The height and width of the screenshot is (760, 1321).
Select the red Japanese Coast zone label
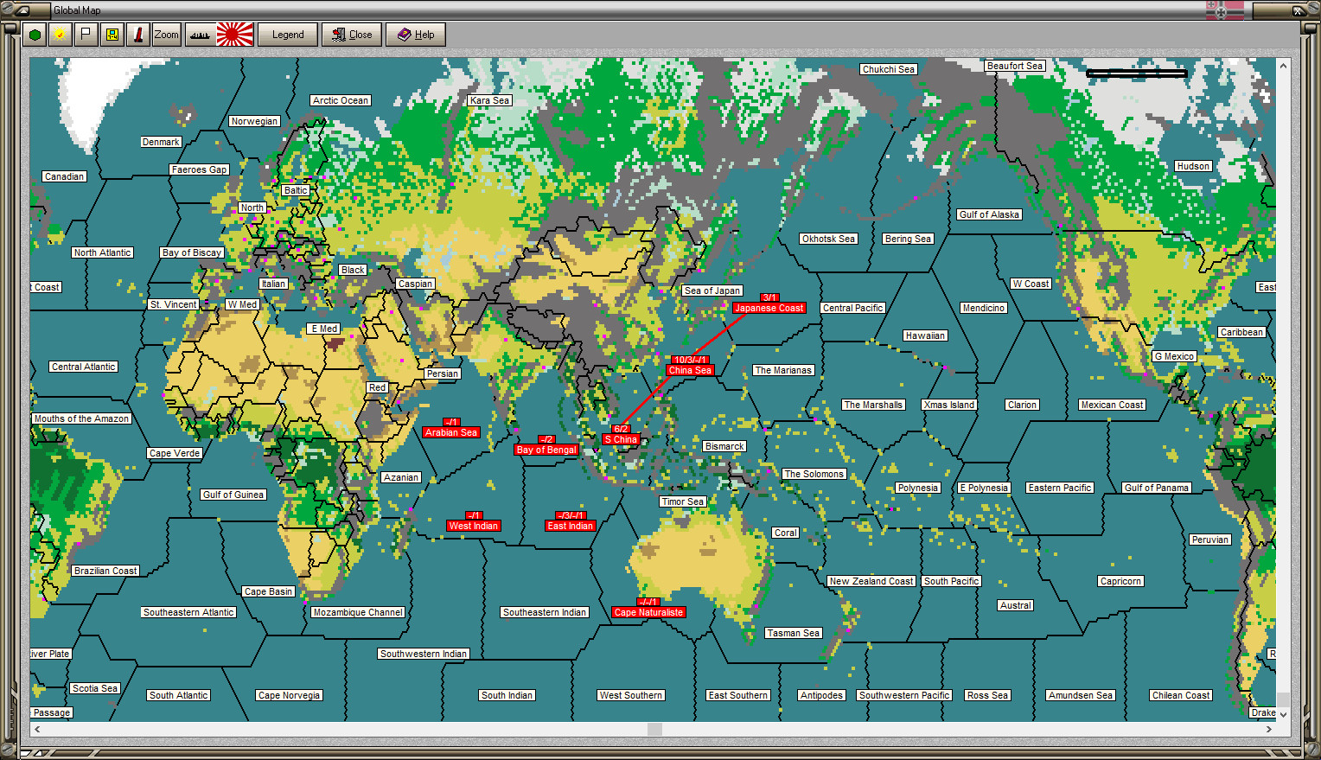point(769,308)
